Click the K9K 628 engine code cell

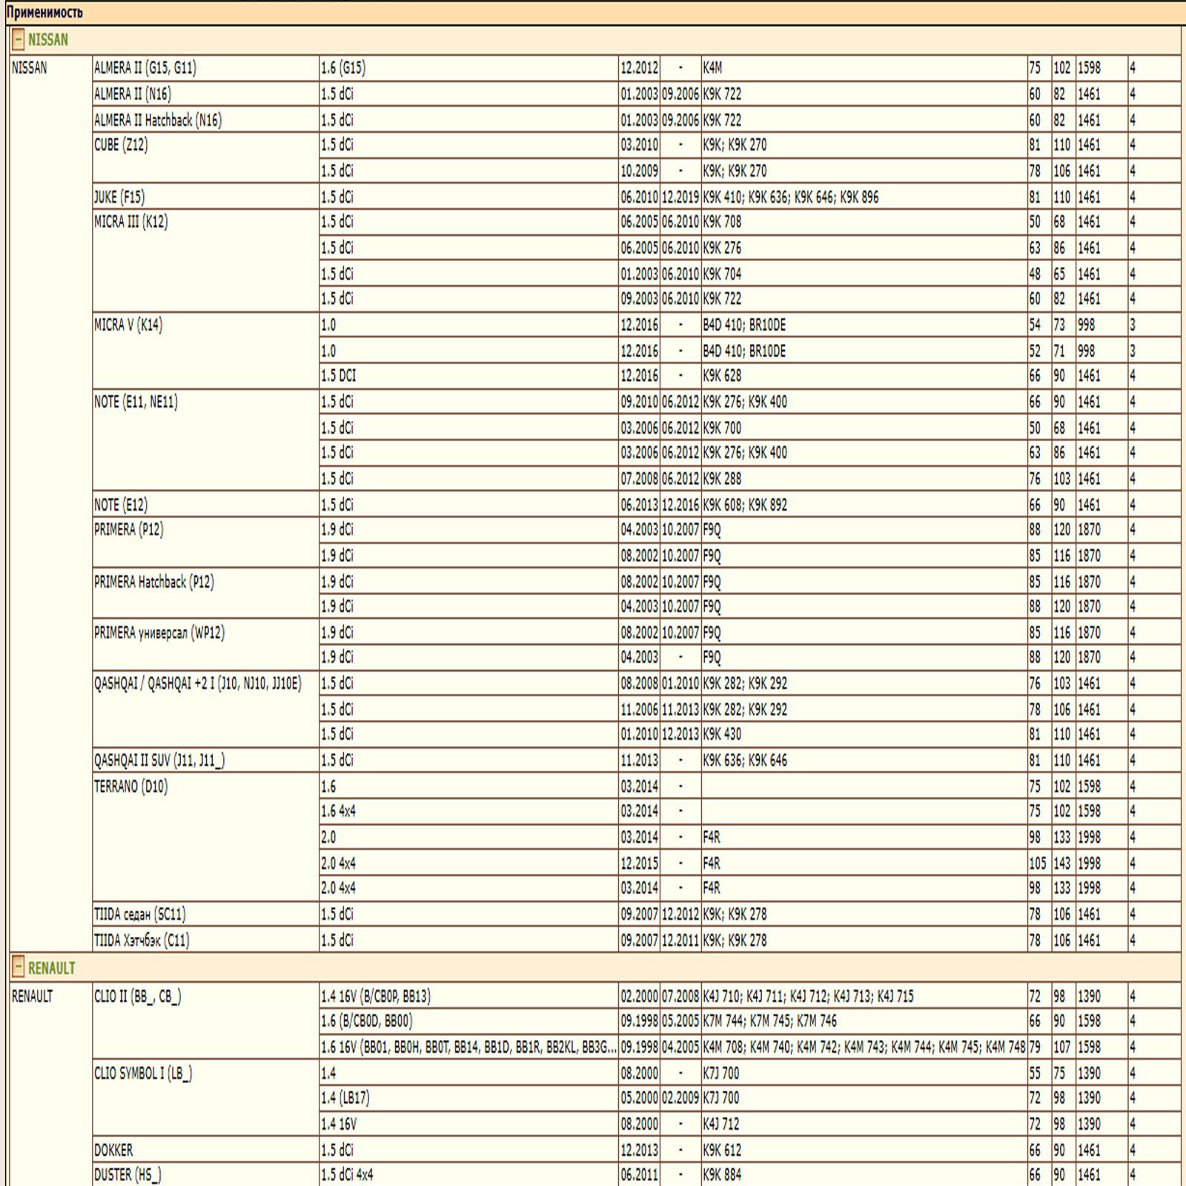722,376
